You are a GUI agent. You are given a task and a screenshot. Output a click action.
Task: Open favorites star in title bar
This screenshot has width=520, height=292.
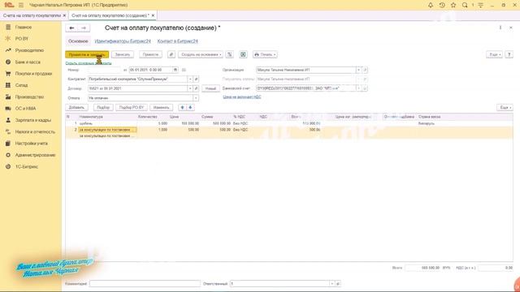click(453, 5)
